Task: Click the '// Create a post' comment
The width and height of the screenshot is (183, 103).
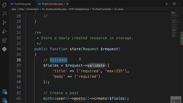Action: pos(61,93)
